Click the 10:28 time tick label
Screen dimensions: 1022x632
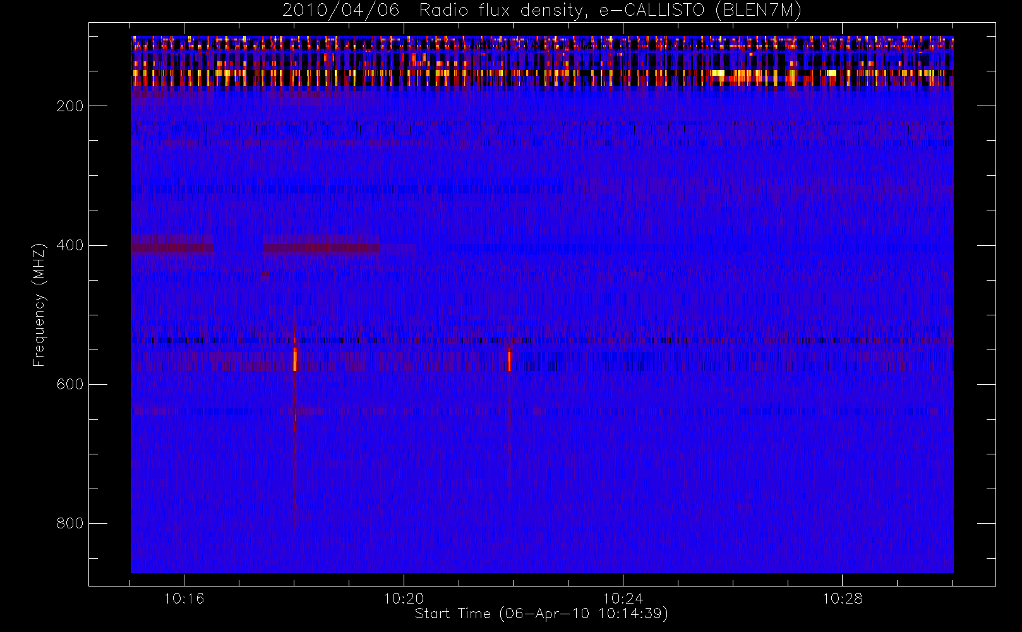842,599
